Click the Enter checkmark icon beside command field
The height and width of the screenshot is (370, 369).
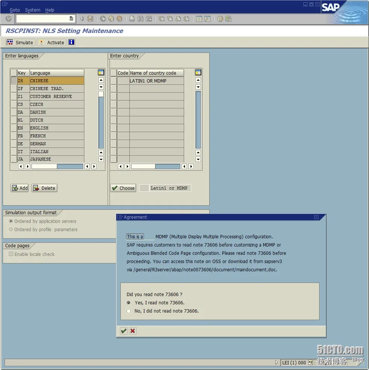[9, 19]
